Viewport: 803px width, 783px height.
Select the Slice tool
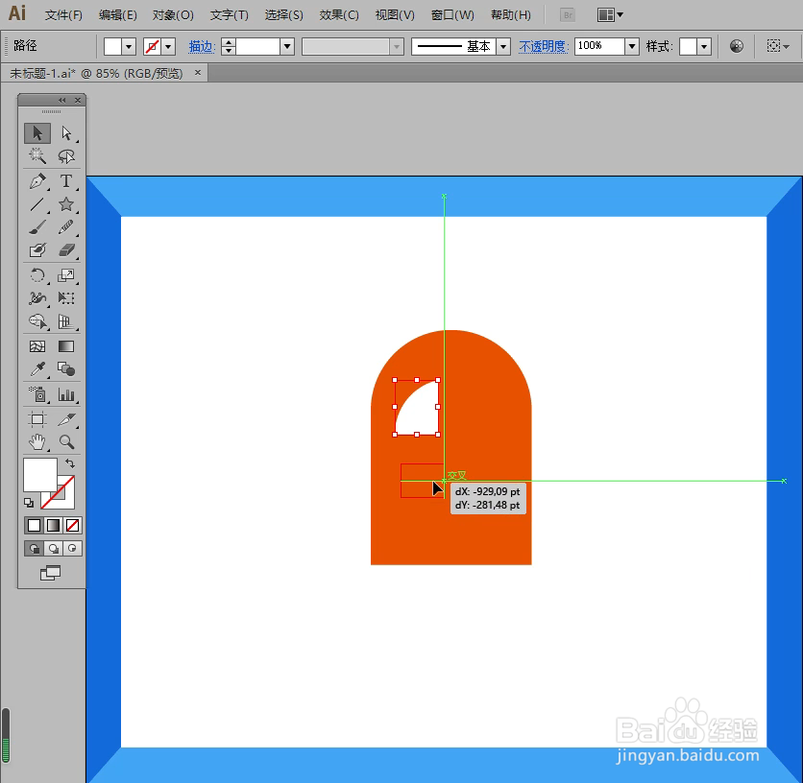pos(66,419)
